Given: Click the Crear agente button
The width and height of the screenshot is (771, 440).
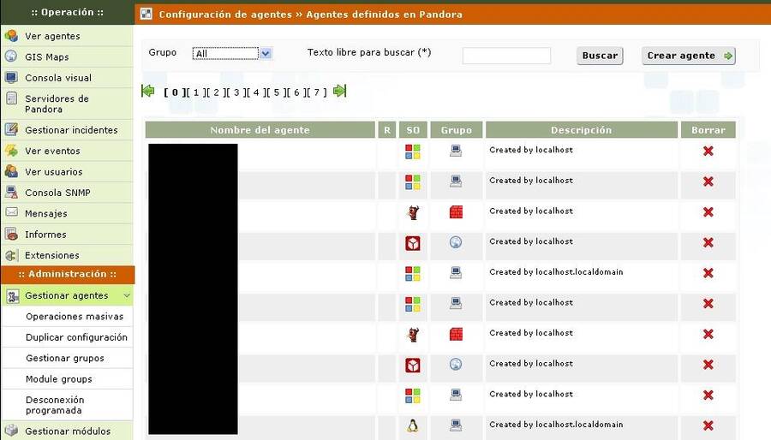Looking at the screenshot, I should [689, 56].
